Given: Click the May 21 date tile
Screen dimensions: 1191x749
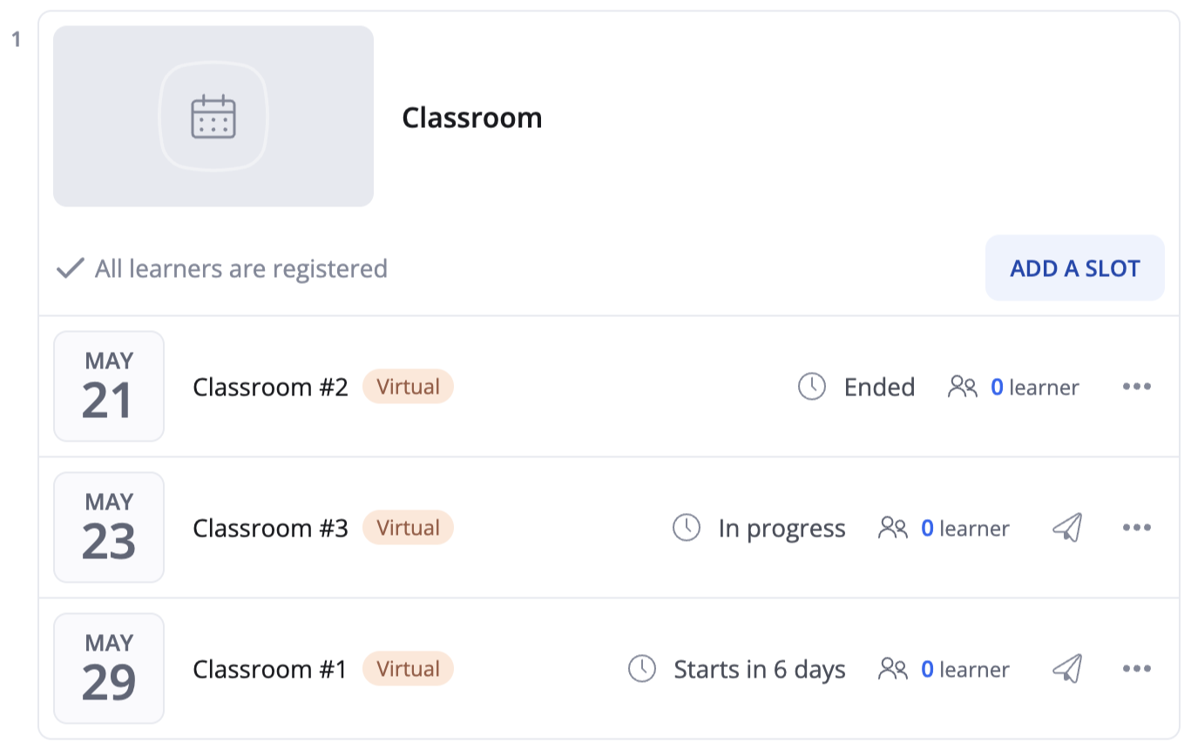Looking at the screenshot, I should 109,387.
